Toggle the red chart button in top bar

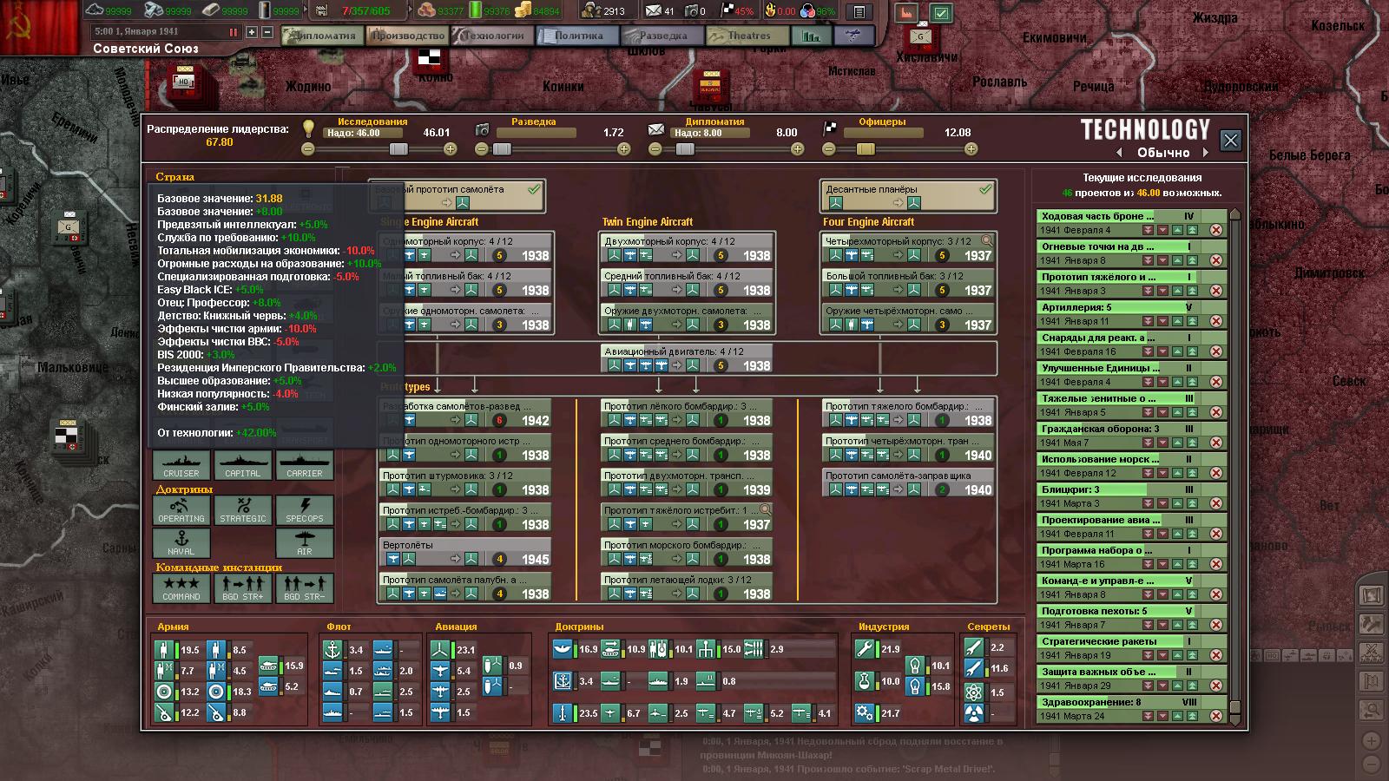[905, 13]
